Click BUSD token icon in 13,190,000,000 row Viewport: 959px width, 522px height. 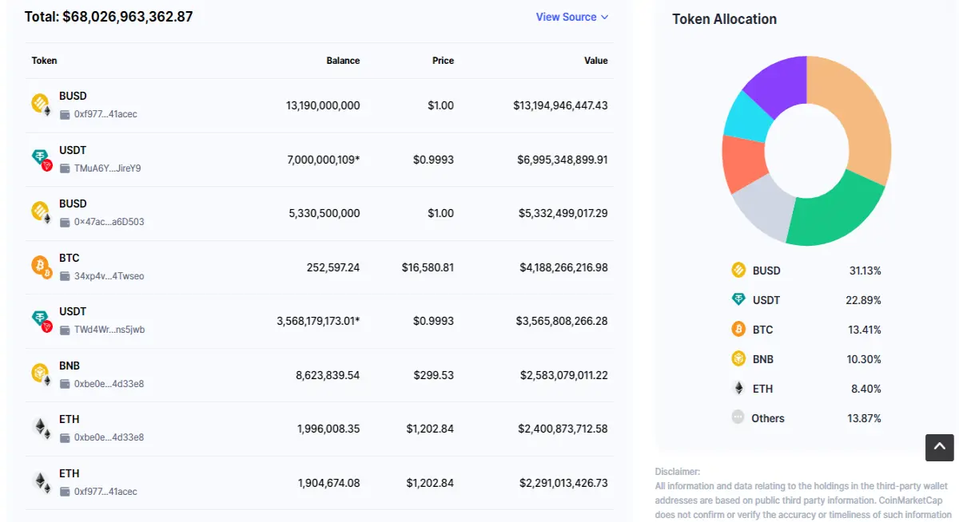(x=41, y=104)
